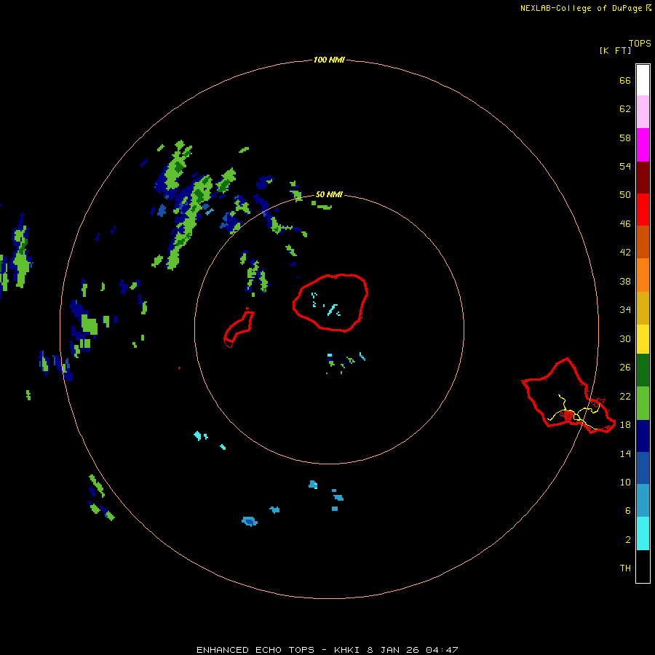This screenshot has width=655, height=655.
Task: Click the legend value '30'
Action: (625, 339)
